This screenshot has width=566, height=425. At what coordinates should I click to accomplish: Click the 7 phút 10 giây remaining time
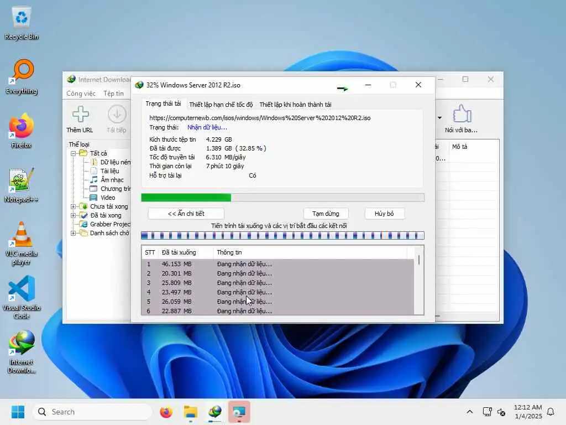click(x=225, y=166)
